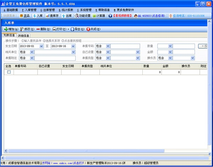This screenshot has height=167, width=213.
Task: Open the 基础数据 menu
Action: (x=11, y=10)
